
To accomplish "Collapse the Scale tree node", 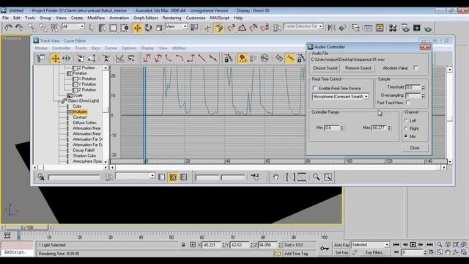I will (70, 95).
